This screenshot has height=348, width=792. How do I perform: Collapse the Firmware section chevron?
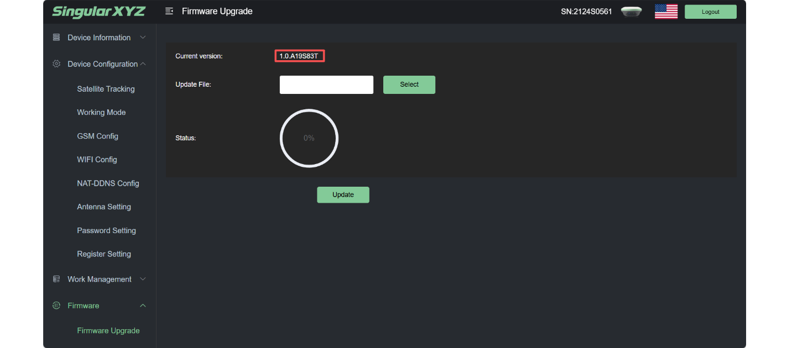pos(143,305)
